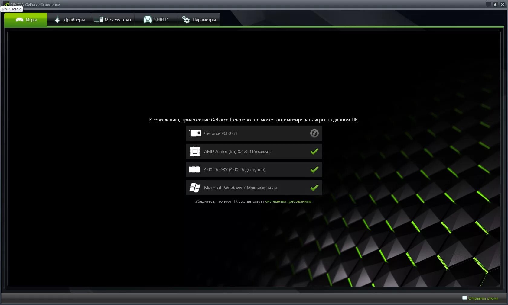The height and width of the screenshot is (305, 508).
Task: Click the MVD Dota 2 tooltip label
Action: (11, 9)
